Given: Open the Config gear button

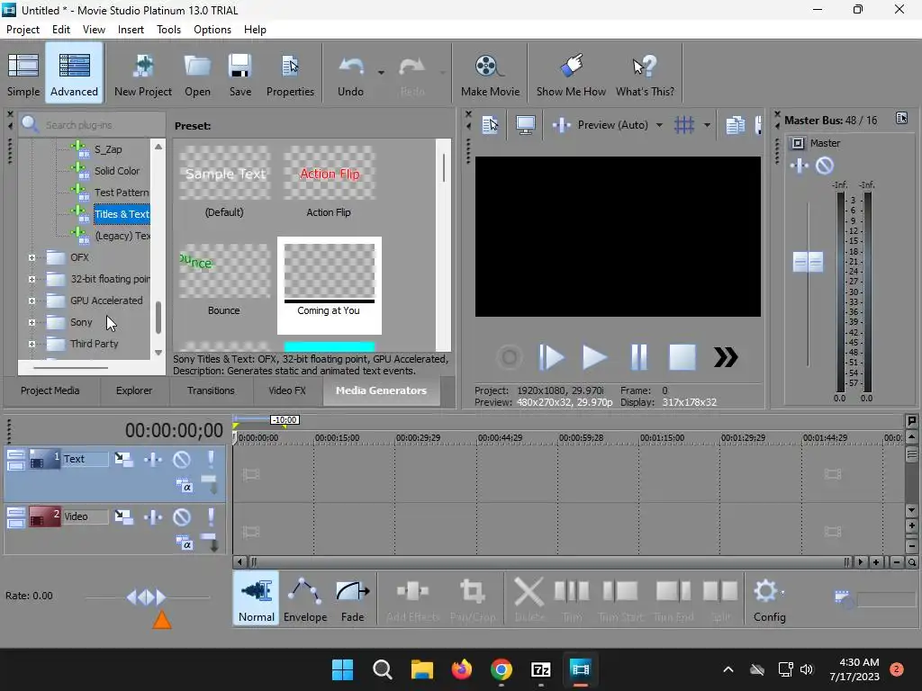Looking at the screenshot, I should coord(769,599).
